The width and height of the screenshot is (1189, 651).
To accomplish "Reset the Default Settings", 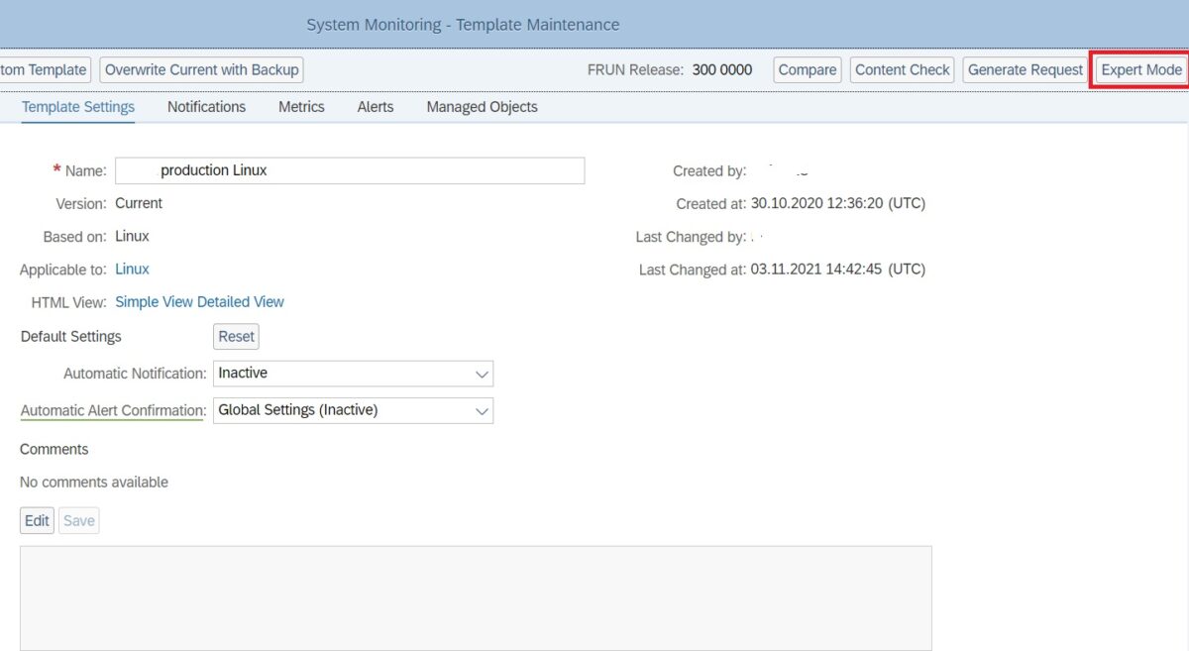I will click(x=235, y=336).
